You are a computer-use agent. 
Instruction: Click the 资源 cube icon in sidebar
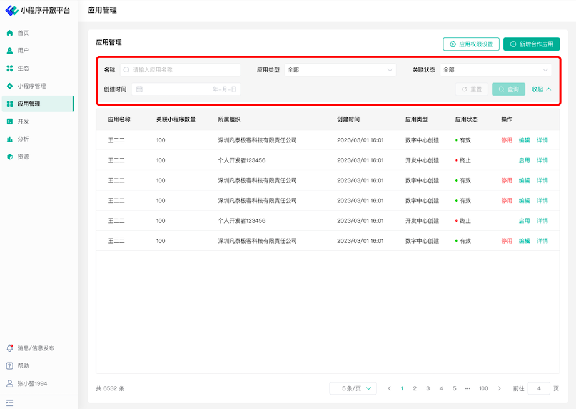tap(9, 157)
